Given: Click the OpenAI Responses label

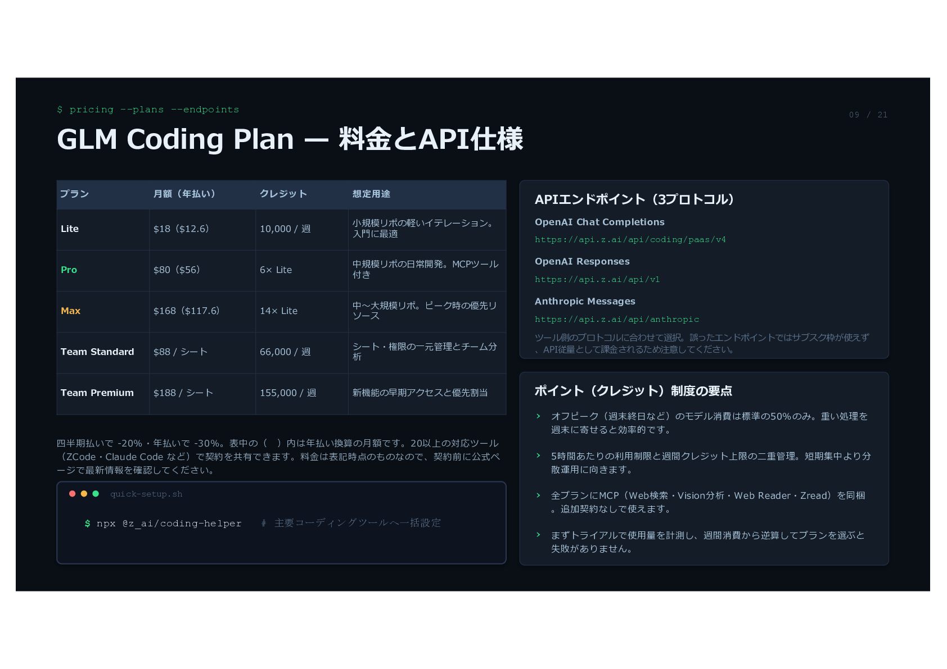Looking at the screenshot, I should click(x=582, y=262).
